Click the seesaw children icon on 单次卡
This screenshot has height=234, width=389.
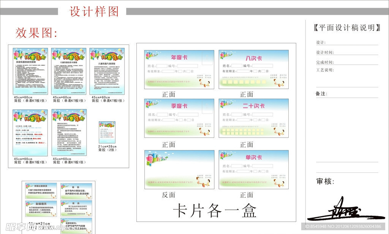click(279, 183)
